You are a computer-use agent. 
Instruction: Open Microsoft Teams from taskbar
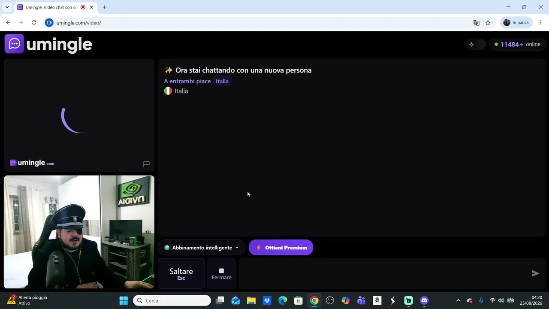click(x=361, y=300)
